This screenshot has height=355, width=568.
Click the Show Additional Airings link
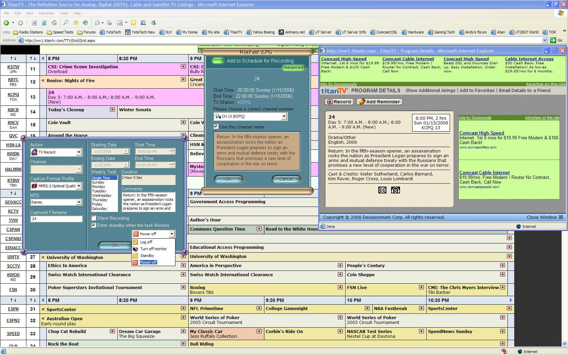click(430, 90)
